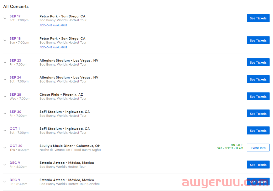Viewport: 273px width, 191px height.
Task: Click See Tickets for SEP 18 Petco Park
Action: [258, 41]
